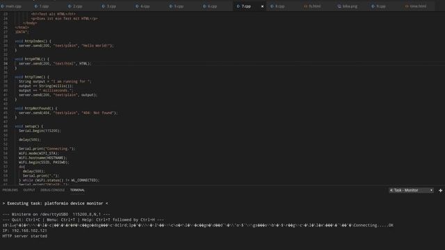Show the DEBUG CONSOLE panel
This screenshot has height=250, width=445.
click(53, 190)
